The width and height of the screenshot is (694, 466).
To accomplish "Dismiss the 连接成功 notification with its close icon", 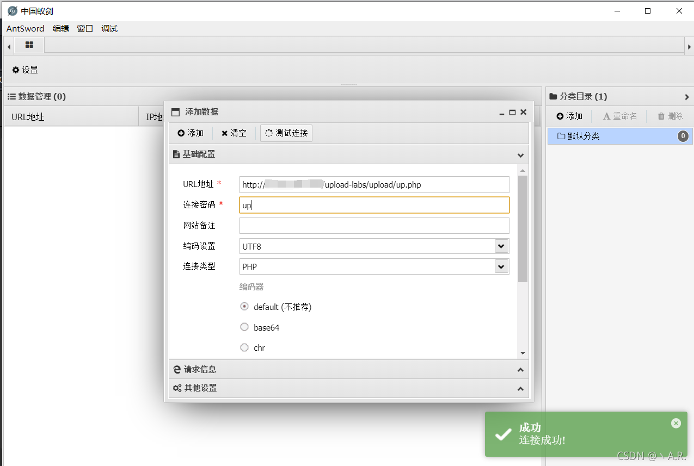I will [676, 423].
